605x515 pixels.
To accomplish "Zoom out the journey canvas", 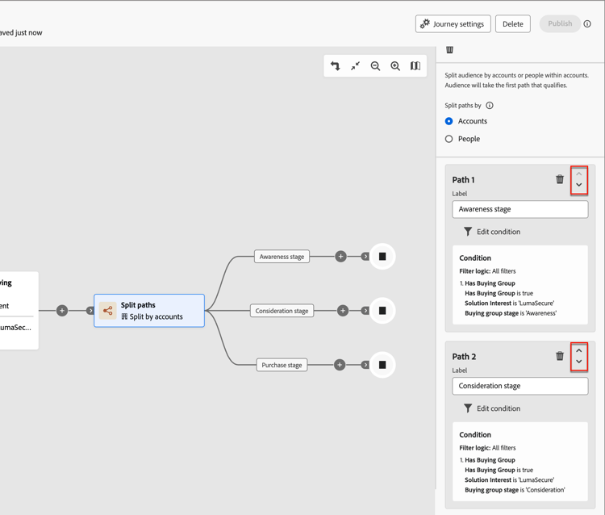I will click(x=375, y=66).
